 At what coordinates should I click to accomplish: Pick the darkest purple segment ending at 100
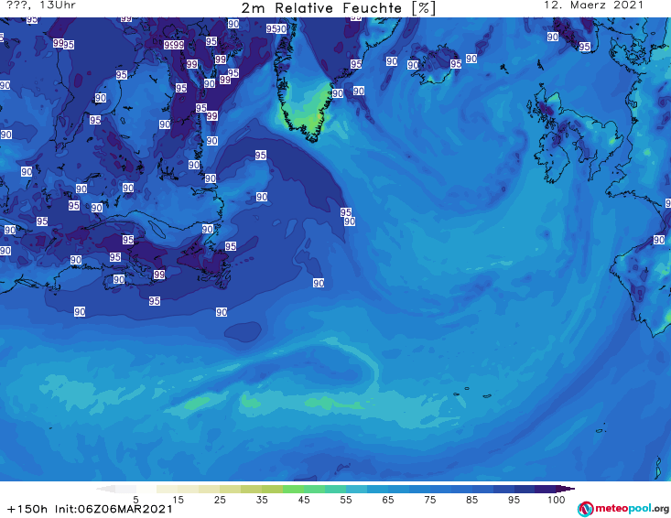546,489
